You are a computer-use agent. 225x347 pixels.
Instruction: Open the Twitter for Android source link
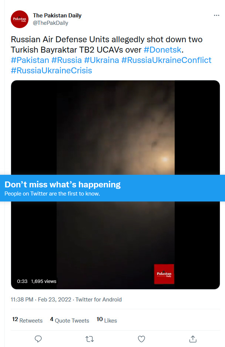[98, 300]
